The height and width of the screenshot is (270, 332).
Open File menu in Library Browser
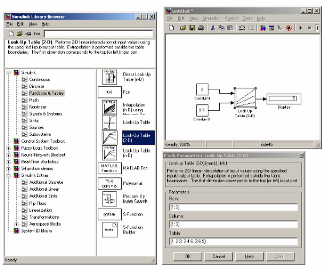pyautogui.click(x=10, y=24)
